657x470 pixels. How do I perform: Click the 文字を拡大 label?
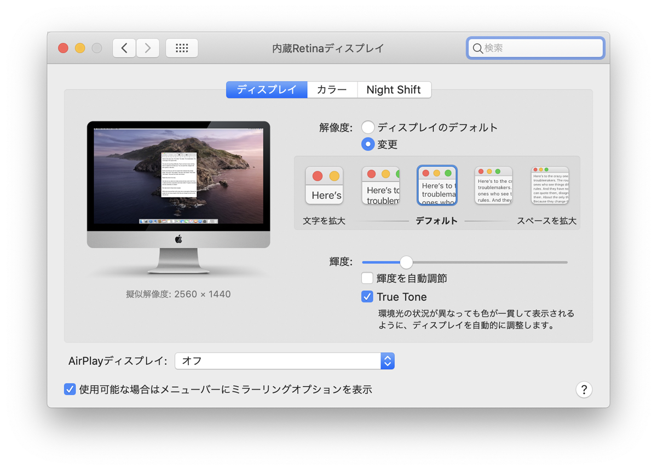coord(324,221)
